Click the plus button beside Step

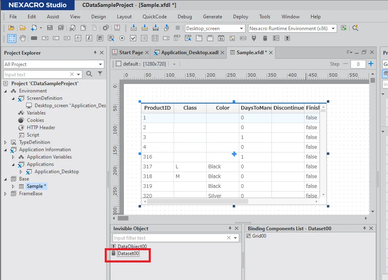(x=370, y=64)
